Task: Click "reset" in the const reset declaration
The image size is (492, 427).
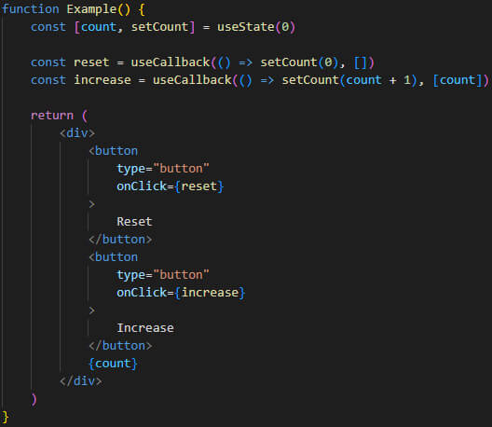Action: pyautogui.click(x=91, y=62)
